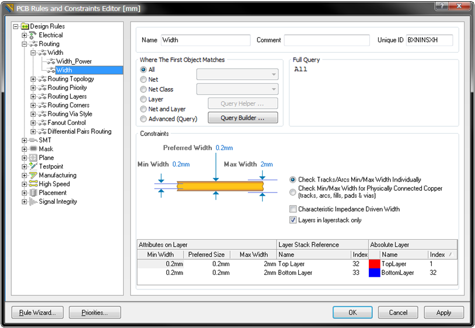The width and height of the screenshot is (475, 328).
Task: Click the Testpoint category icon
Action: coord(33,166)
